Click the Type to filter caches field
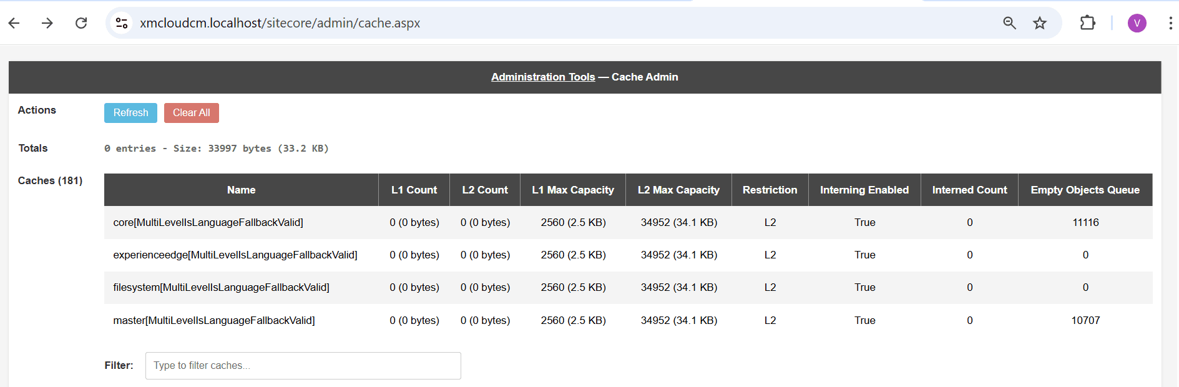The width and height of the screenshot is (1179, 387). pos(303,366)
